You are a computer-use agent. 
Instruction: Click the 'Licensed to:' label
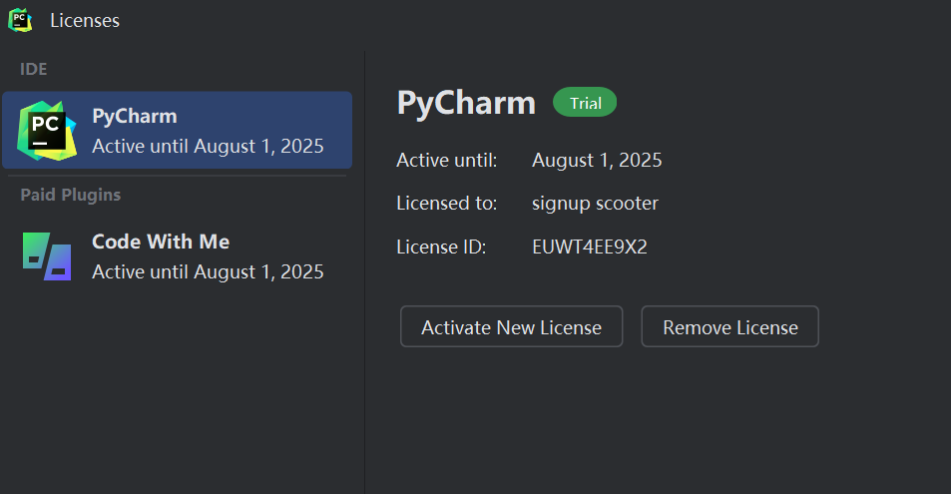446,204
